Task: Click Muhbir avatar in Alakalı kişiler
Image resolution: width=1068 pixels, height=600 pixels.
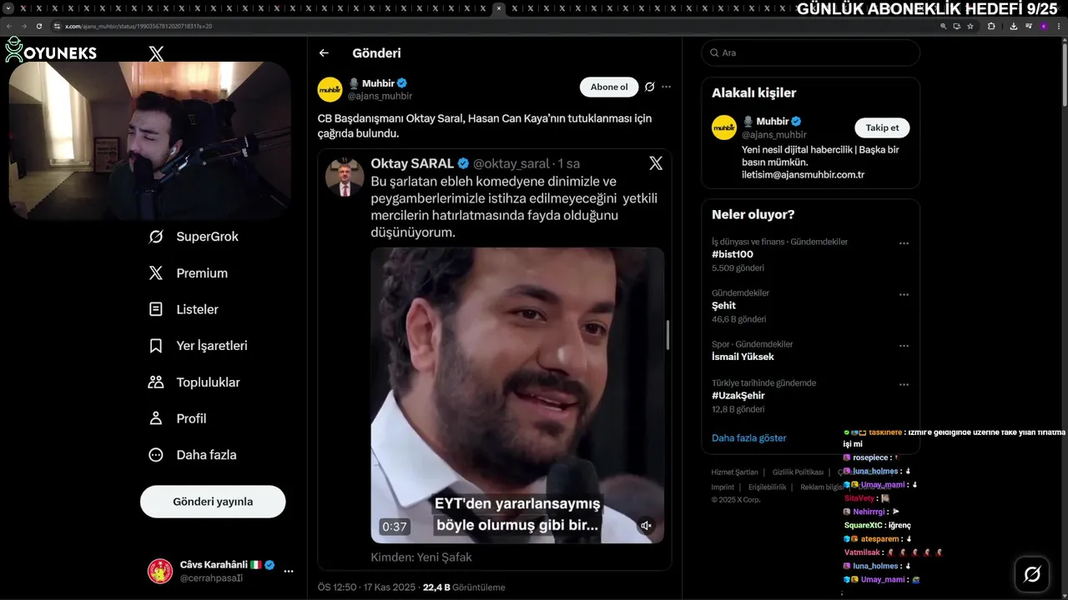Action: (x=724, y=127)
